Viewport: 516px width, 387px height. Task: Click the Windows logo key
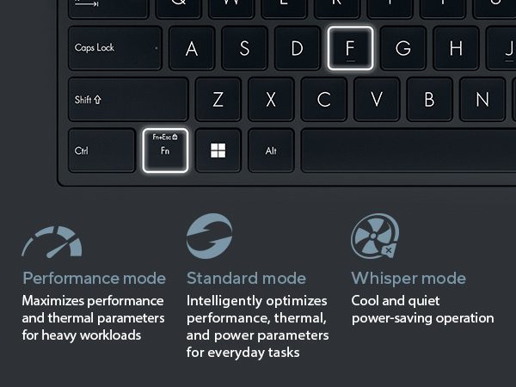click(x=218, y=150)
